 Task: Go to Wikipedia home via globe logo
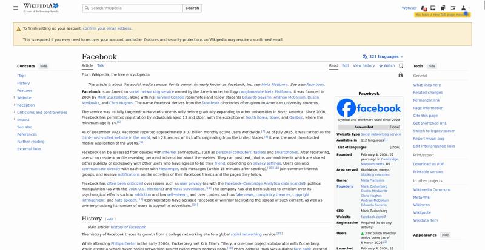point(41,8)
